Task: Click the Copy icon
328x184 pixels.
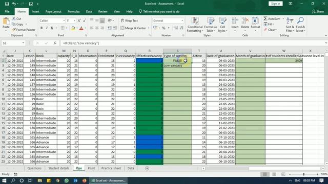Action: [x=14, y=24]
